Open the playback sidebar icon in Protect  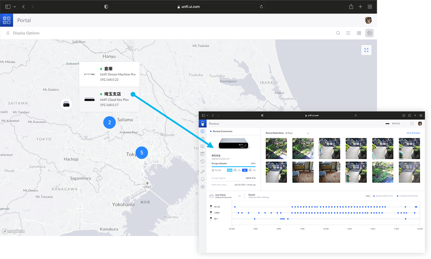point(203,154)
